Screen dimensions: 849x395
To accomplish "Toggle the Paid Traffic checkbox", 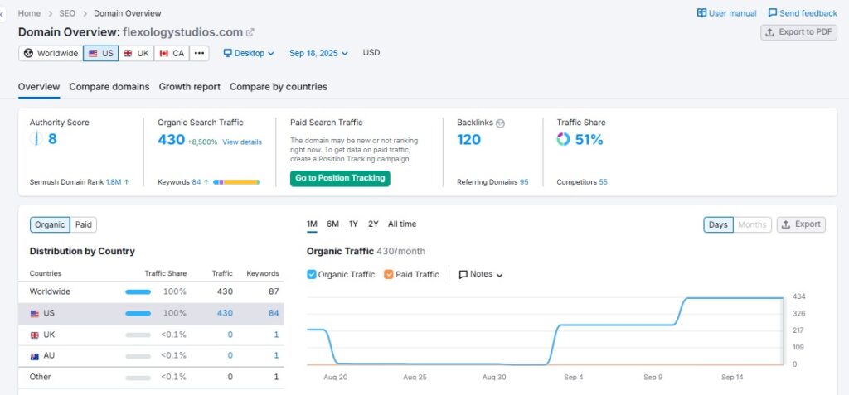I will click(388, 274).
